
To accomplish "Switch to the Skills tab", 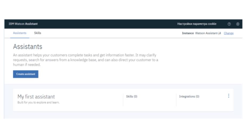I will [37, 33].
